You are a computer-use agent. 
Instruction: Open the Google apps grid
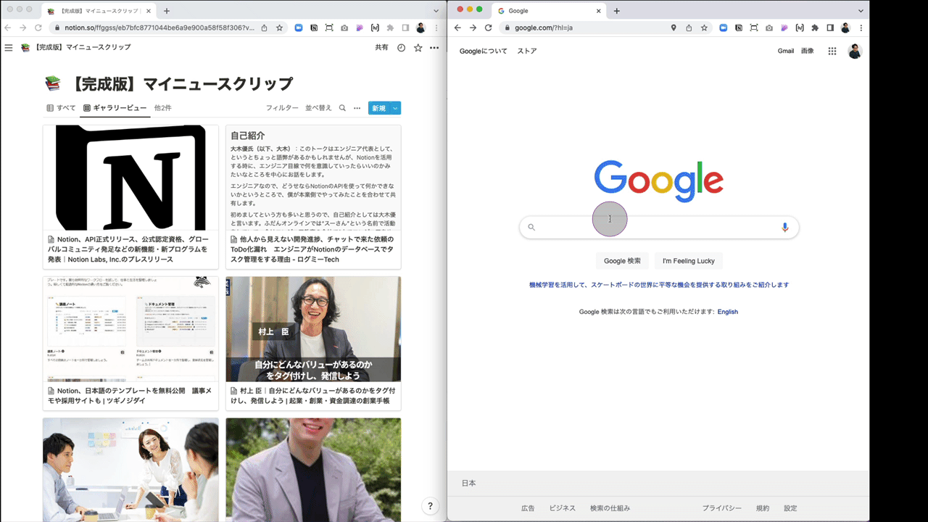832,51
